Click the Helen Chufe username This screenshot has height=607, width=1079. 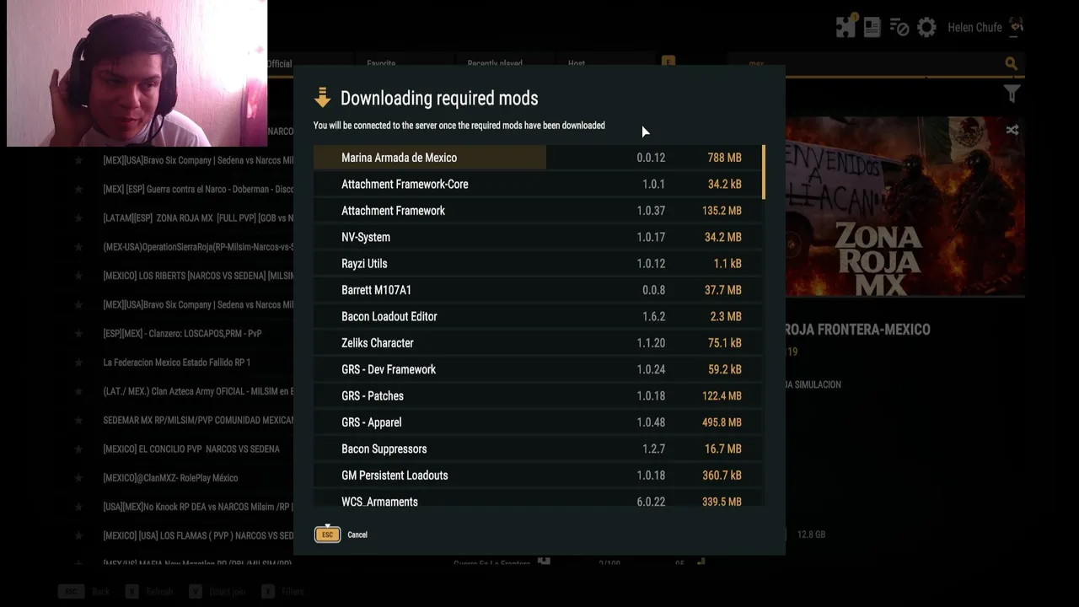click(974, 28)
